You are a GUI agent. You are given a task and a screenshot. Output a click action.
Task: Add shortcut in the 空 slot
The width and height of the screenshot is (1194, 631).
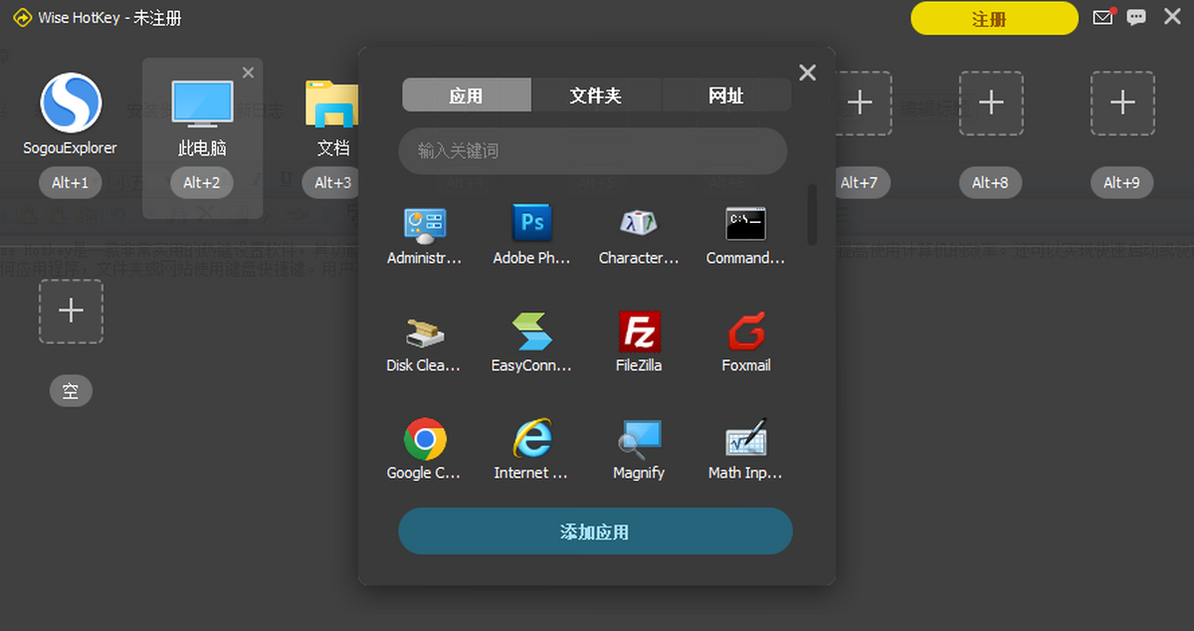pyautogui.click(x=71, y=312)
